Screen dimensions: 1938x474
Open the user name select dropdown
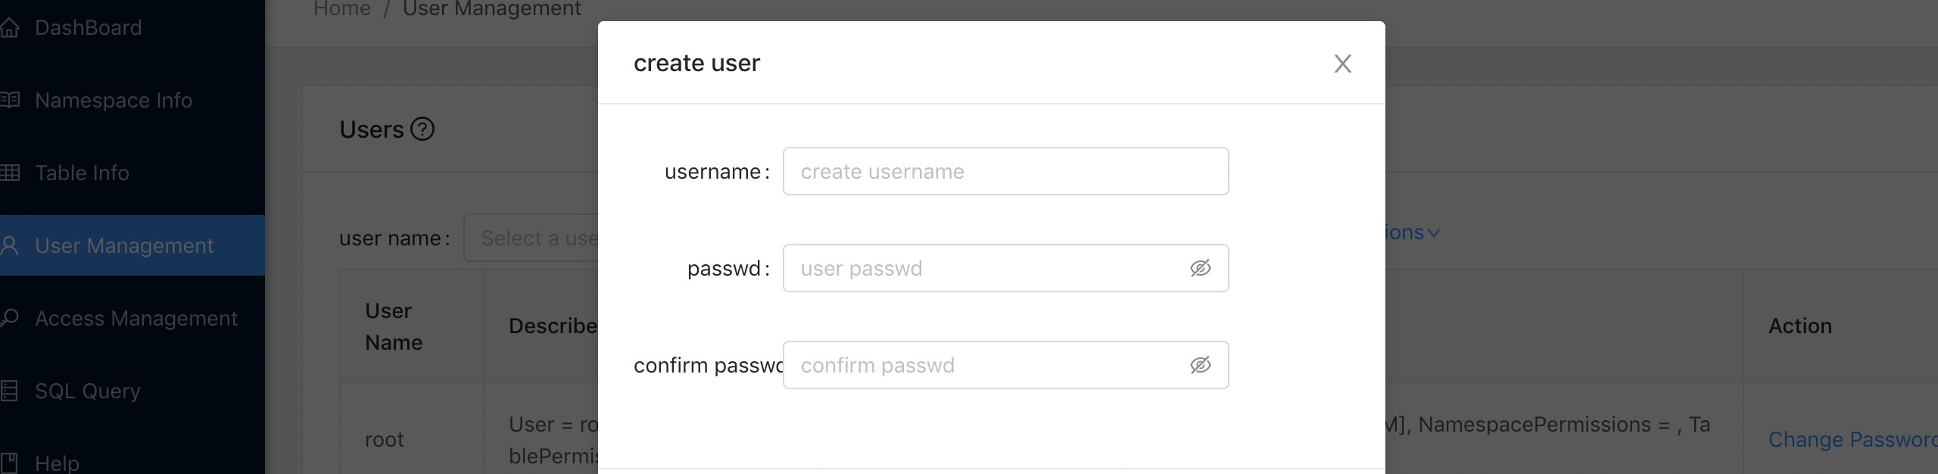[531, 238]
